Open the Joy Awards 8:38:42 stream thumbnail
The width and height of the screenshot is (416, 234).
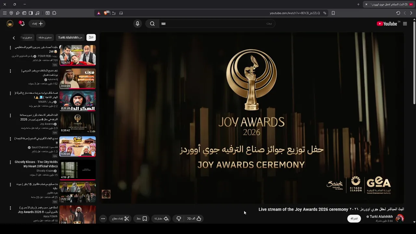tap(78, 123)
